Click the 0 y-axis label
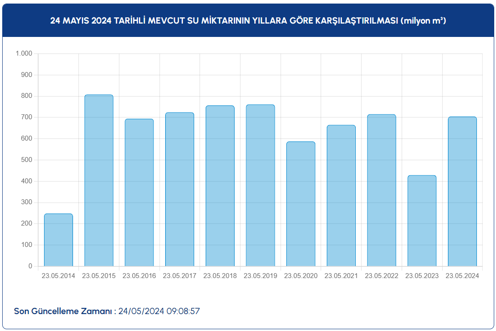Screen dimensions: 496x331 click(30, 266)
